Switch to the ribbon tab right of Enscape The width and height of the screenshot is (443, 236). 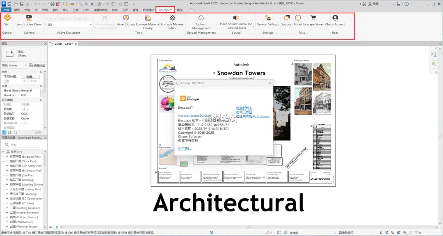(180, 10)
